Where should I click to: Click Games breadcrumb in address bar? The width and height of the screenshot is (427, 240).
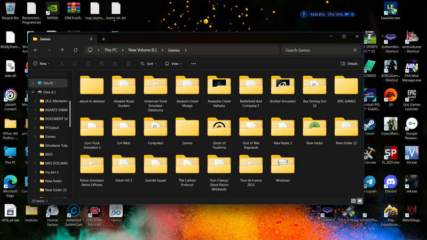(x=174, y=50)
